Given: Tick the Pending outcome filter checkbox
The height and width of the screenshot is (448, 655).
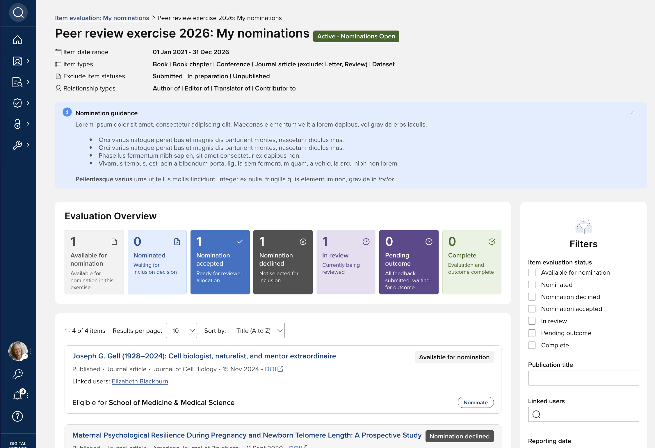Looking at the screenshot, I should (x=532, y=333).
